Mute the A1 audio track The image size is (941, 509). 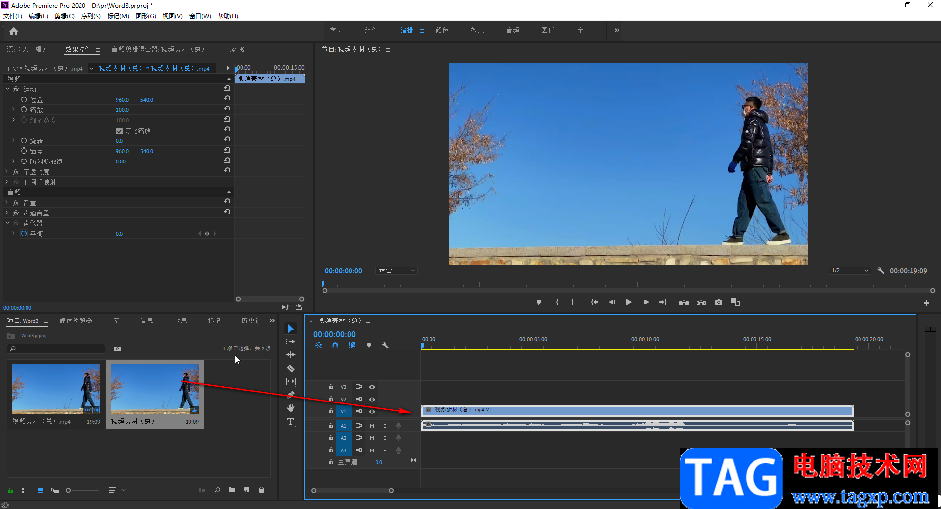click(372, 426)
